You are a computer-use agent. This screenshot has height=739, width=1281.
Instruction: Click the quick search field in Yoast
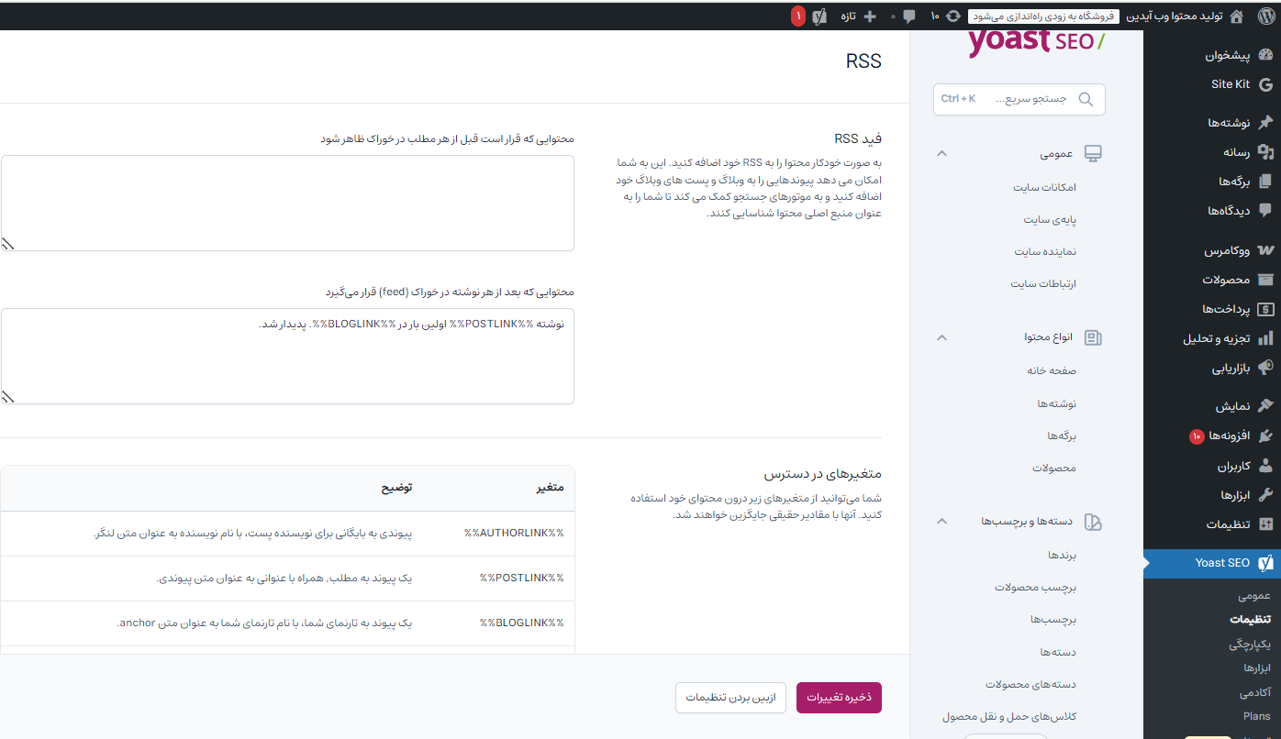coord(1019,99)
